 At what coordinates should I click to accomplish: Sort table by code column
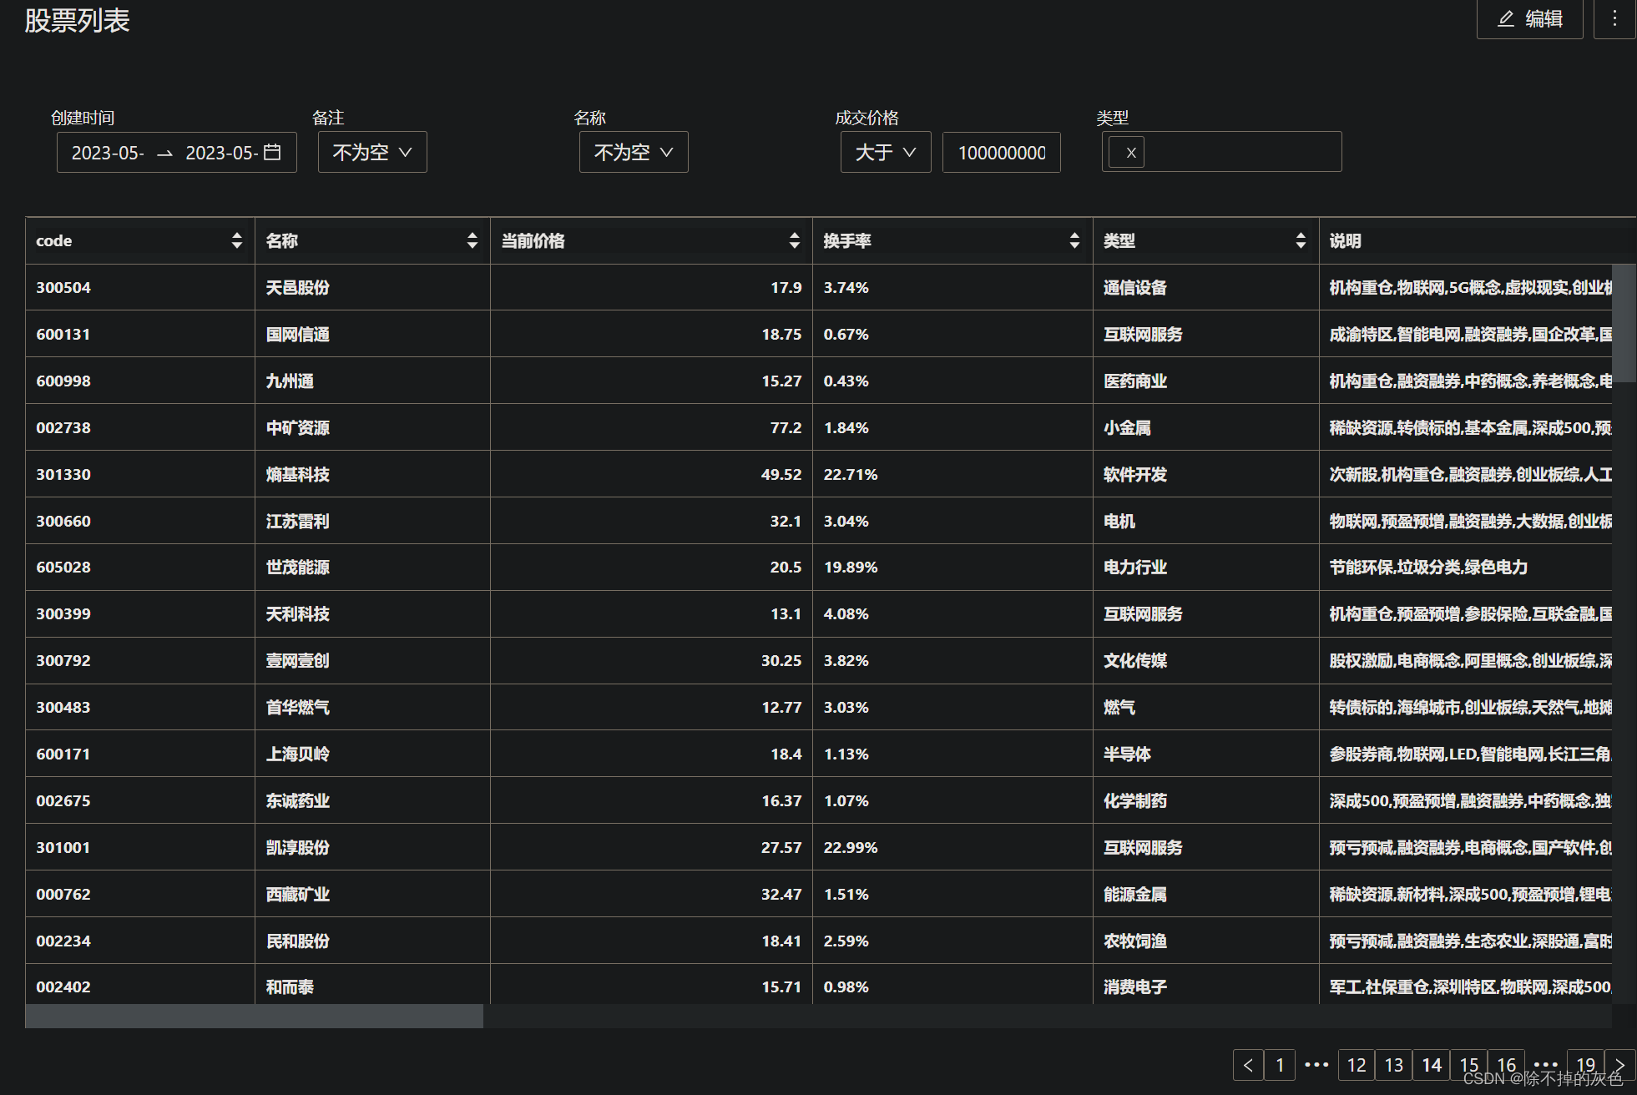[237, 240]
